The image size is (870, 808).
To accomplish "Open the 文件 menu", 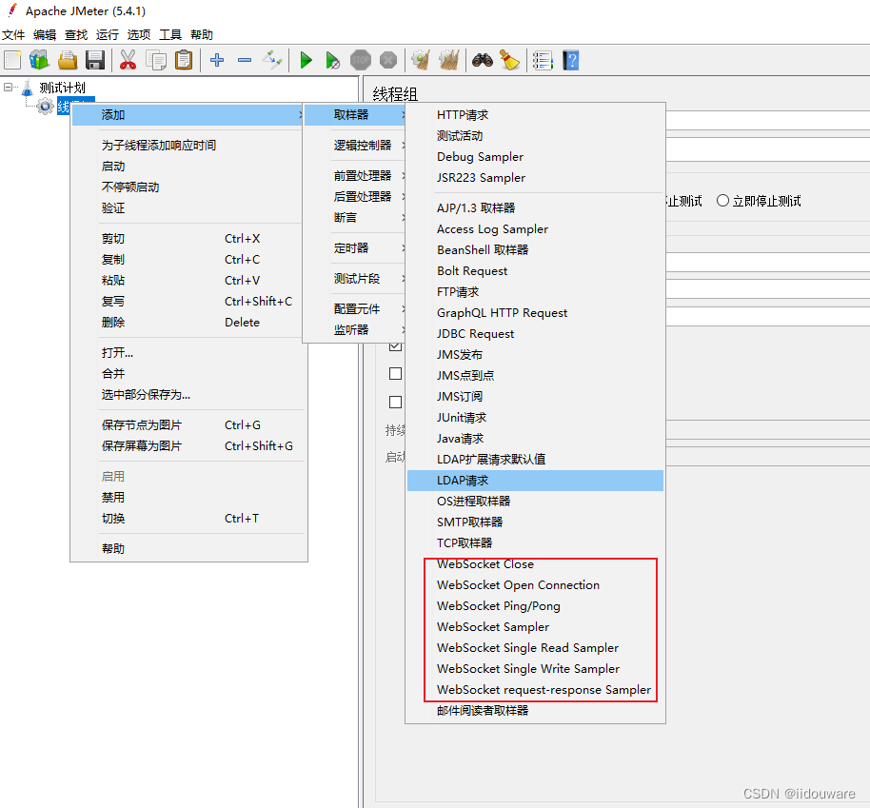I will pyautogui.click(x=13, y=35).
